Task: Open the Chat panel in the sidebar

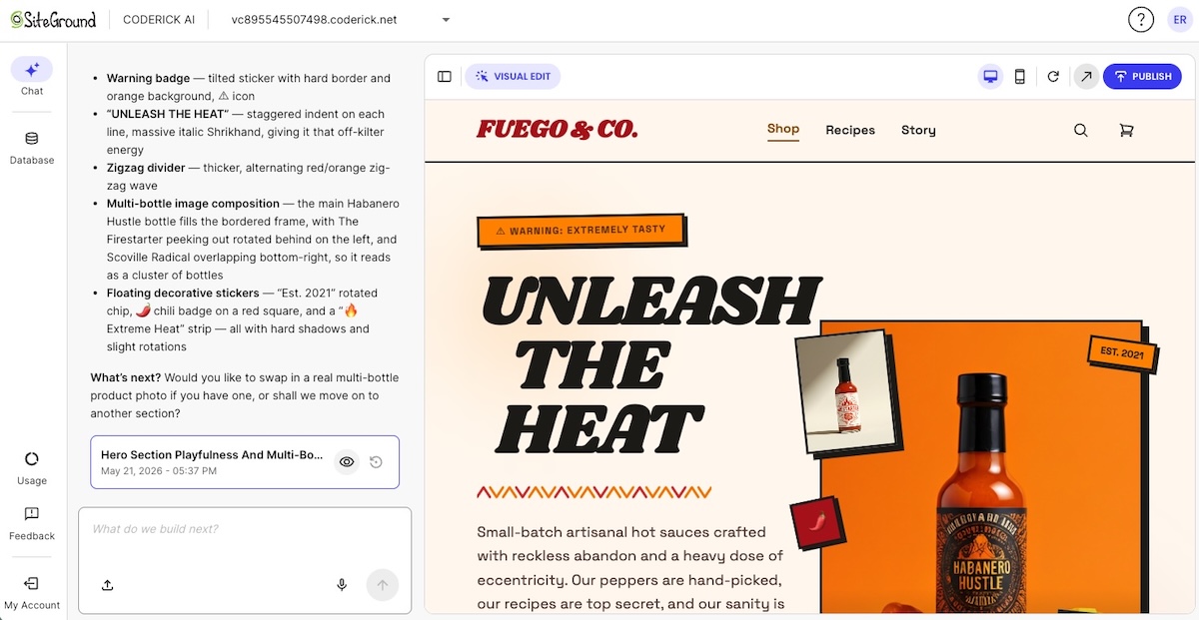Action: point(32,76)
